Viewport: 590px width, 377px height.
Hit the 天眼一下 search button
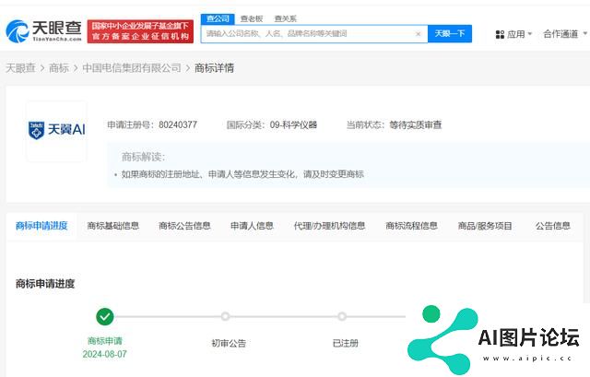point(450,34)
